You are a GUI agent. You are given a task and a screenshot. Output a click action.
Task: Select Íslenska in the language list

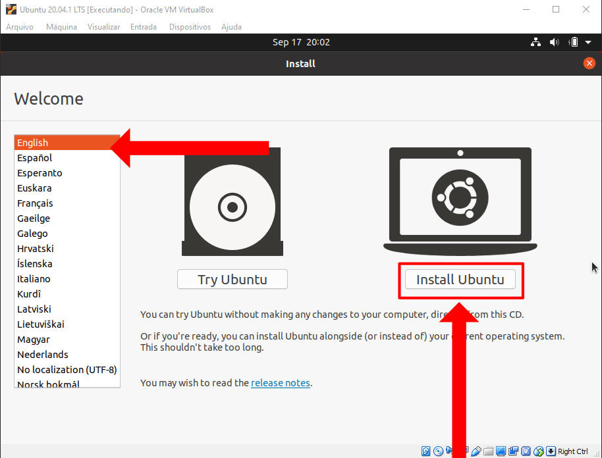pyautogui.click(x=67, y=264)
